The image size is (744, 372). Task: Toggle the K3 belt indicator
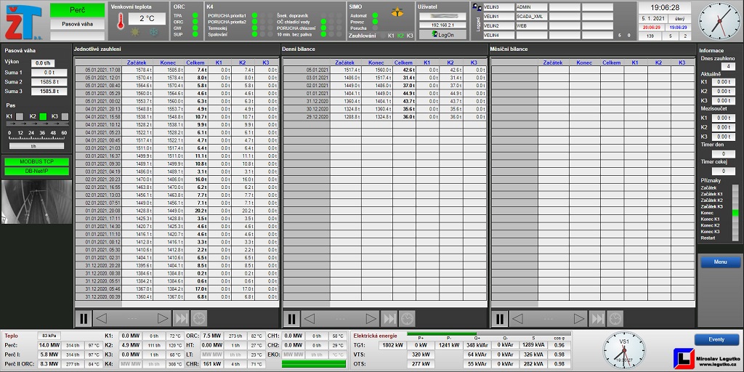click(65, 116)
